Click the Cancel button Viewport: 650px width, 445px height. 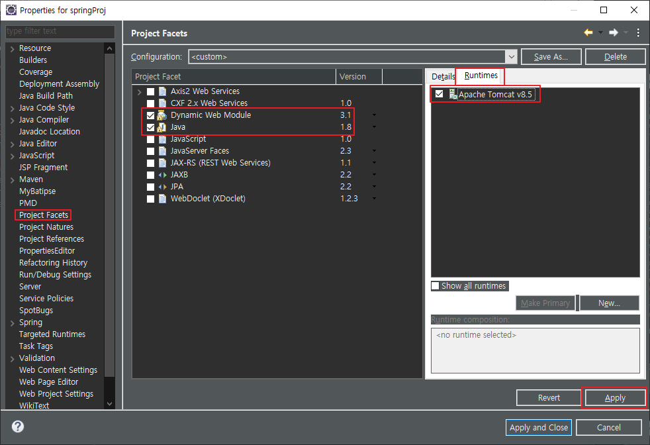(608, 428)
